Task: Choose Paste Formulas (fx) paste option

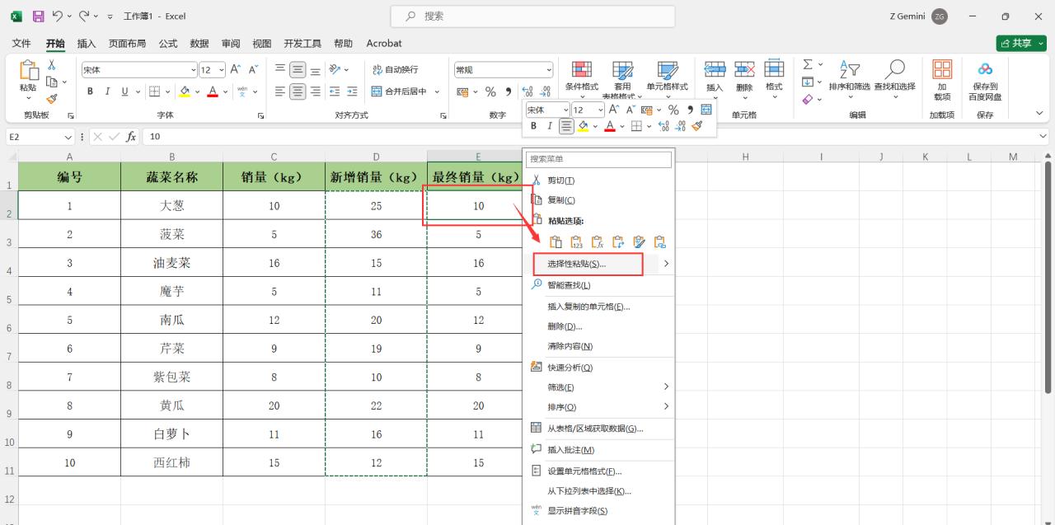Action: click(598, 242)
